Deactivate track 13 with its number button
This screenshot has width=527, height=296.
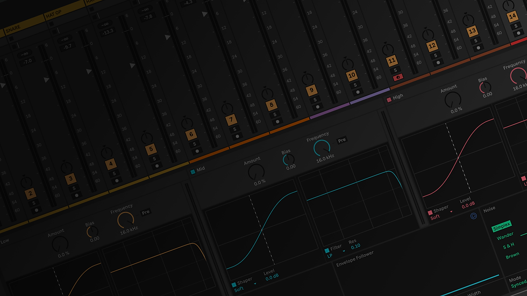472,31
